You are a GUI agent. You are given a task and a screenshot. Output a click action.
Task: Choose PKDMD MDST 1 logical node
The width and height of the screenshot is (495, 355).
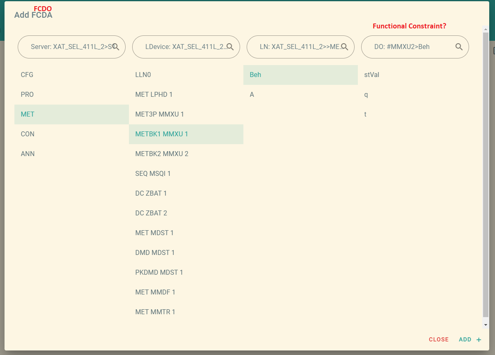tap(186, 273)
